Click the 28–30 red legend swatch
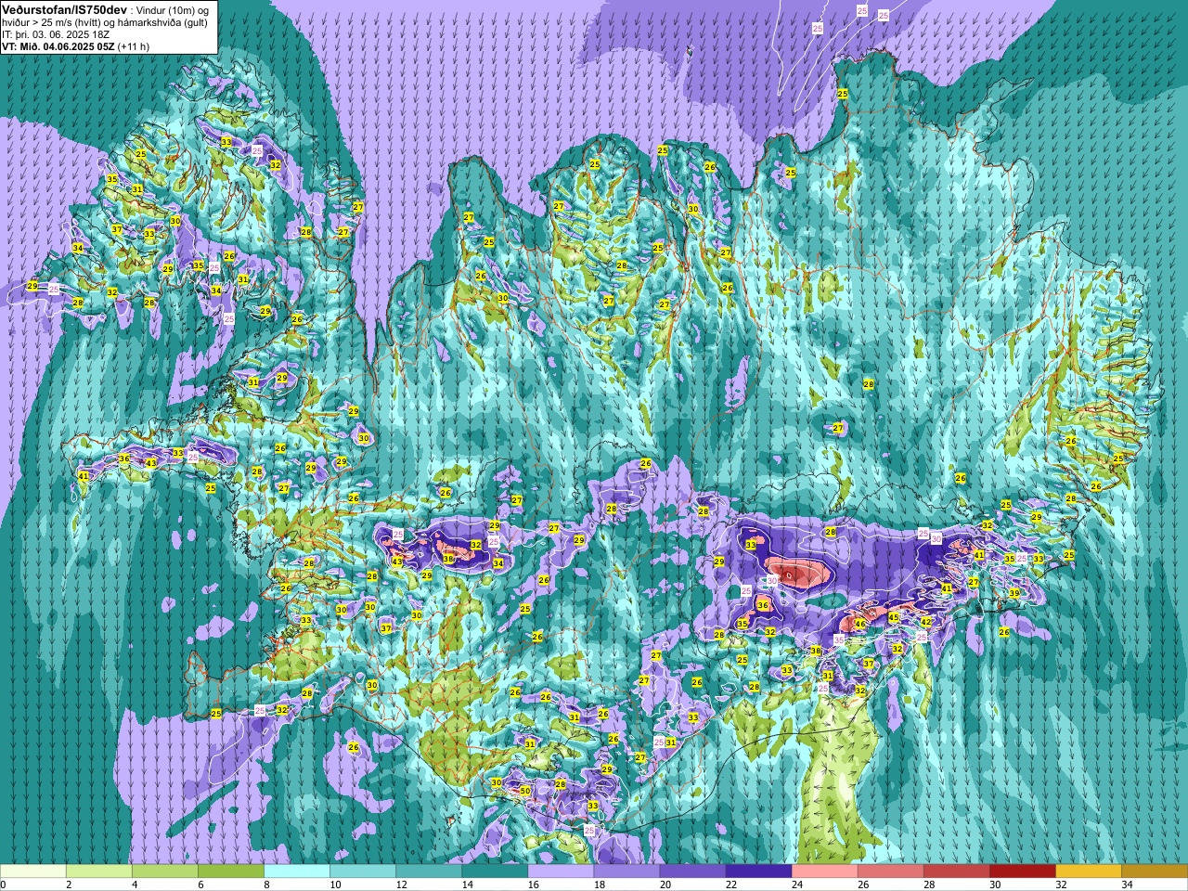 coord(956,872)
